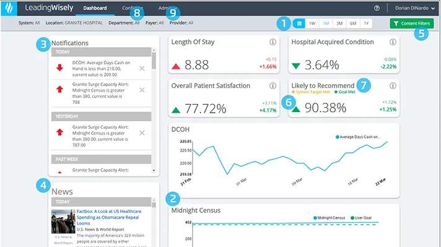The image size is (441, 247).
Task: Click the DCOH chart title
Action: [180, 129]
